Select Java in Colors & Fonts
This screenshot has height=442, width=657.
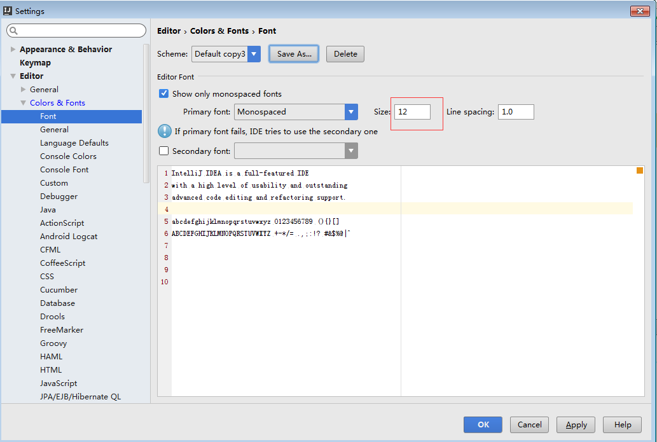(48, 210)
